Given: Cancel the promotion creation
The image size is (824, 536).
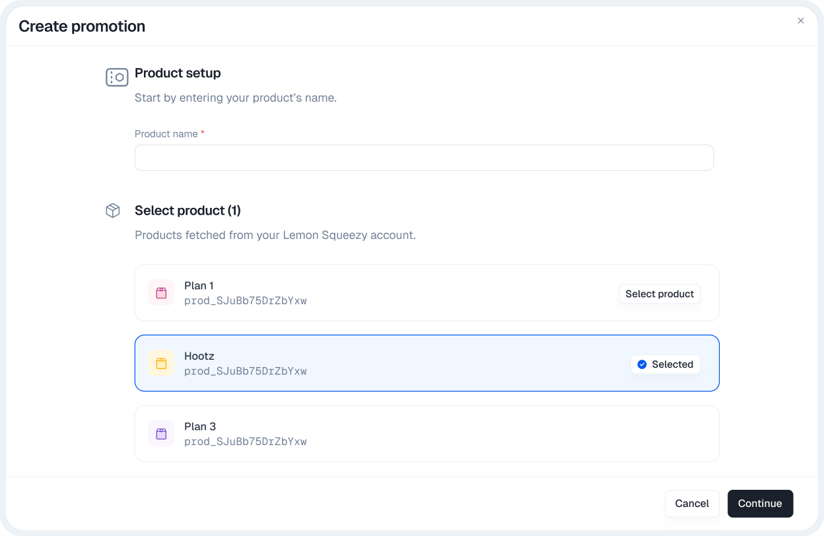Looking at the screenshot, I should pyautogui.click(x=691, y=504).
